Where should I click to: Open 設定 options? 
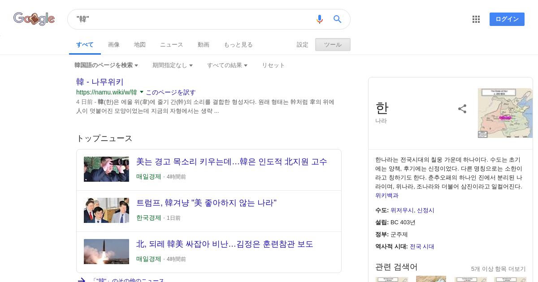[x=303, y=45]
